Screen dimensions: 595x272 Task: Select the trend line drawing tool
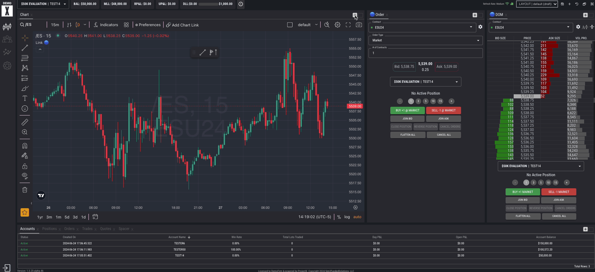tap(25, 48)
